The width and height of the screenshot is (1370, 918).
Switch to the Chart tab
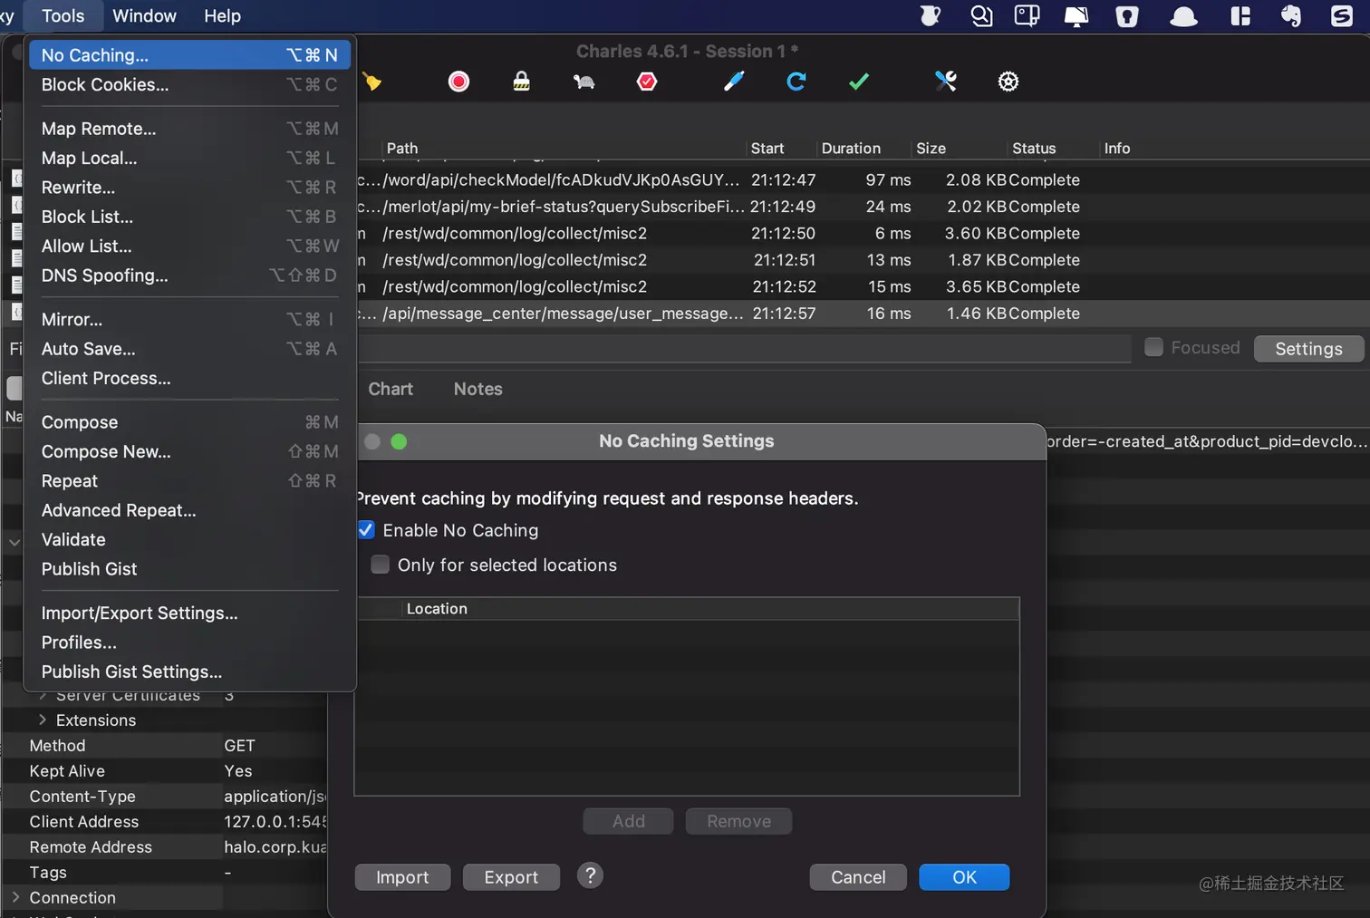click(391, 389)
